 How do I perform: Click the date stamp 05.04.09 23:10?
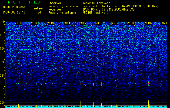click(x=14, y=12)
